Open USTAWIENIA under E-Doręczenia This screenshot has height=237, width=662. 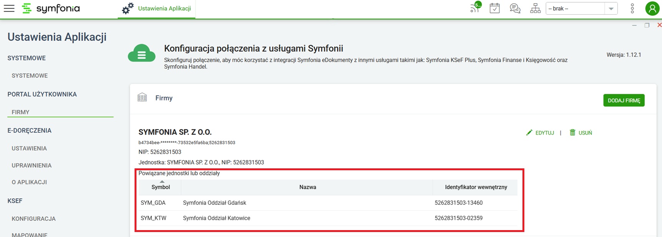click(x=29, y=148)
